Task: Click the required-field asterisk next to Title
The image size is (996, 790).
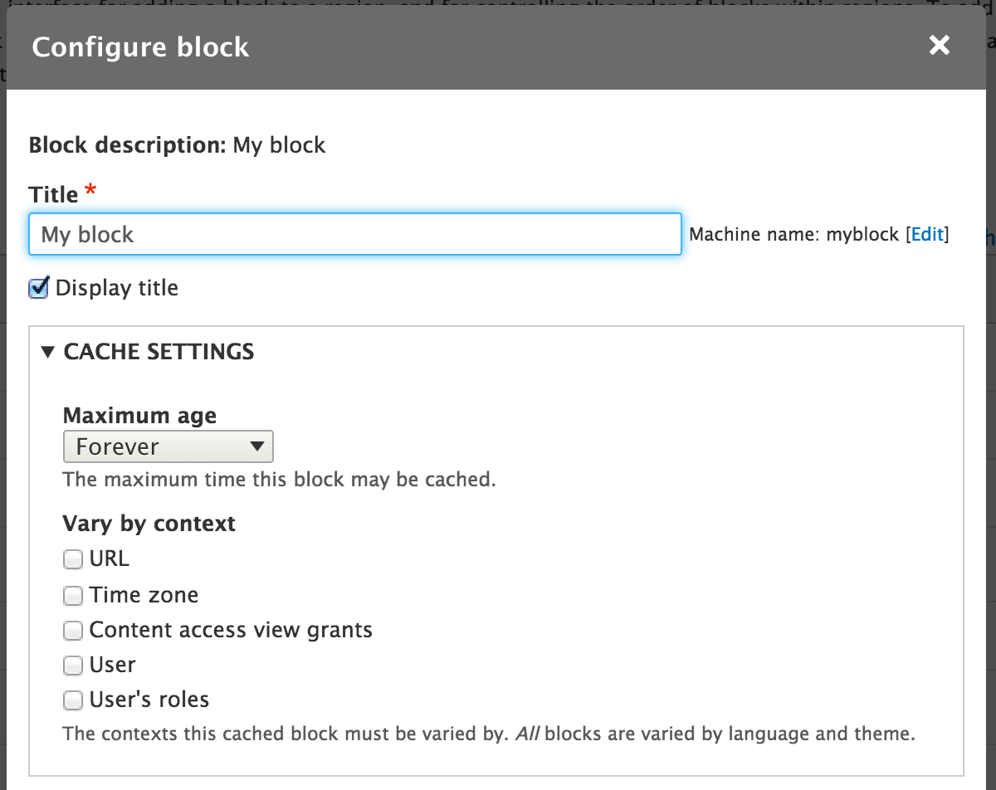Action: pos(89,189)
